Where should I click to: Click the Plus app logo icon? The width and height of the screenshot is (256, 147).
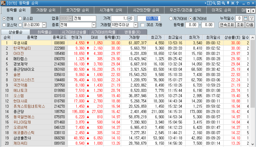pyautogui.click(x=3, y=3)
